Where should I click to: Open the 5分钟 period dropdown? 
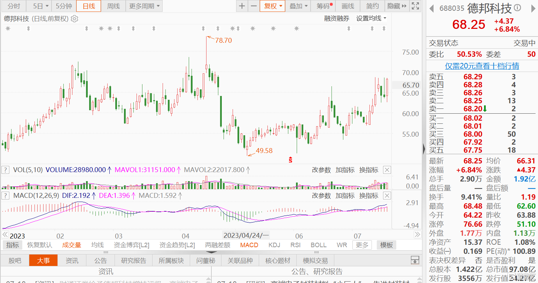click(x=64, y=6)
